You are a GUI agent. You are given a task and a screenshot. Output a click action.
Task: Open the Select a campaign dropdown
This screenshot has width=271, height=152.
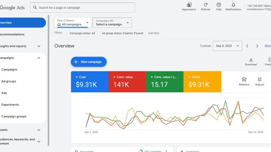(x=112, y=23)
